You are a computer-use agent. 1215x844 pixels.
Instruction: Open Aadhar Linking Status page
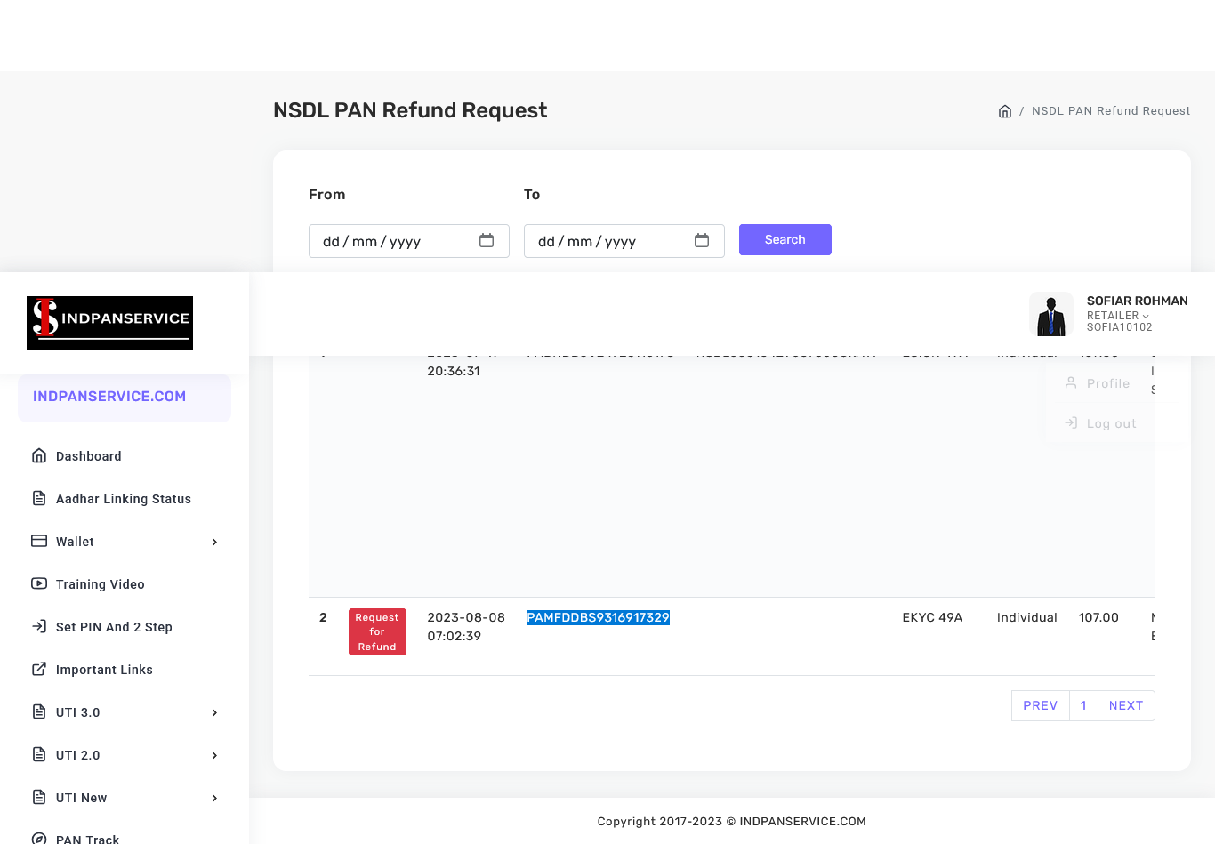click(x=123, y=499)
